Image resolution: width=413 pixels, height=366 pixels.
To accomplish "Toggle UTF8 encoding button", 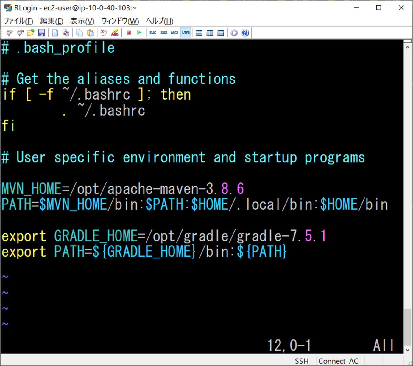I will point(186,33).
